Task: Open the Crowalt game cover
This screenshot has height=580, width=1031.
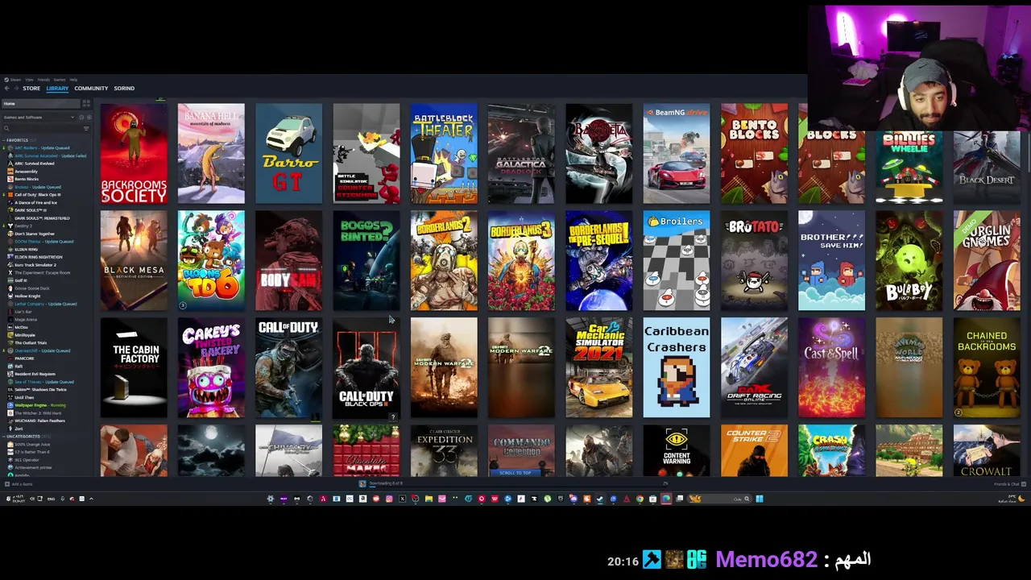Action: (x=987, y=450)
